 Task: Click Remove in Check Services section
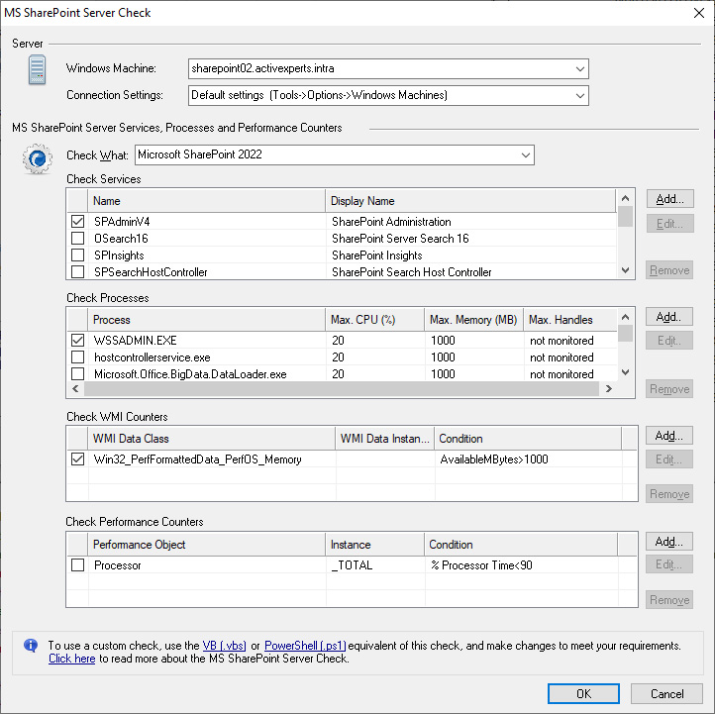(669, 270)
